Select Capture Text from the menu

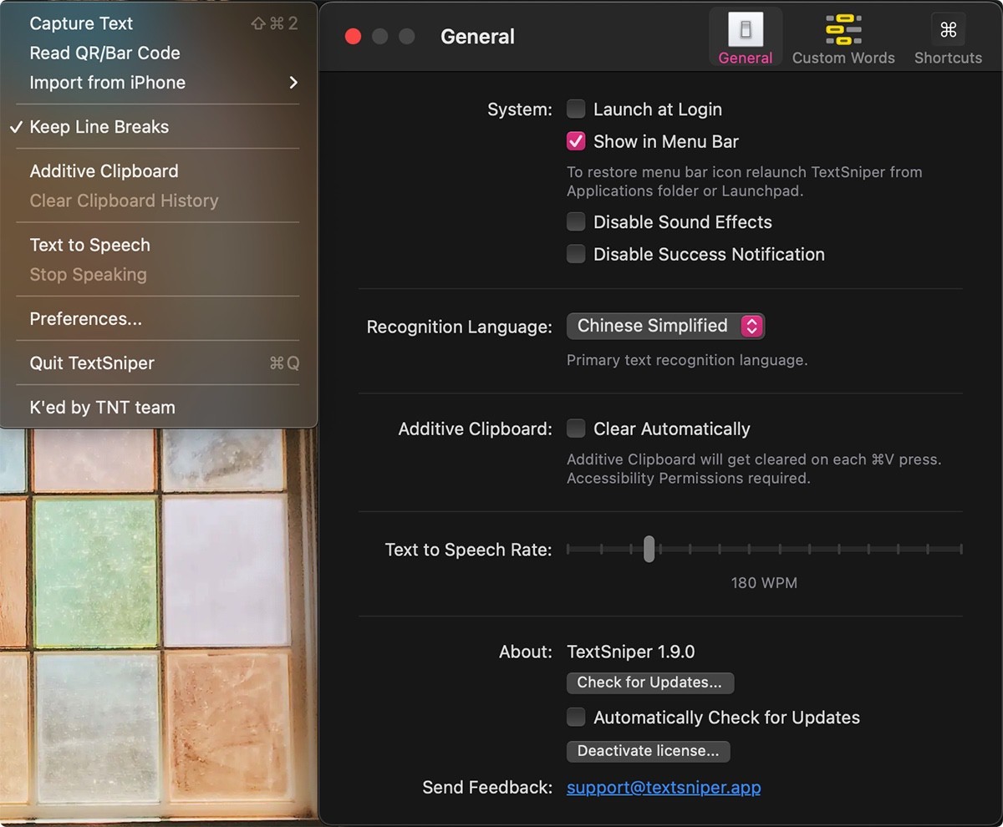(x=80, y=23)
